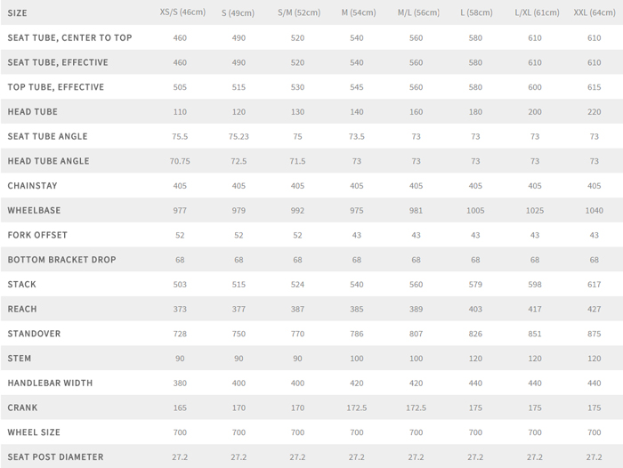623x468 pixels.
Task: Click the M (54cm) column header
Action: [x=357, y=13]
